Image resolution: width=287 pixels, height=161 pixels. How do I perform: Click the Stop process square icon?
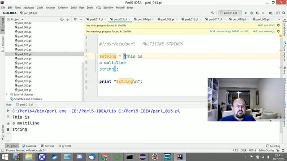click(263, 13)
